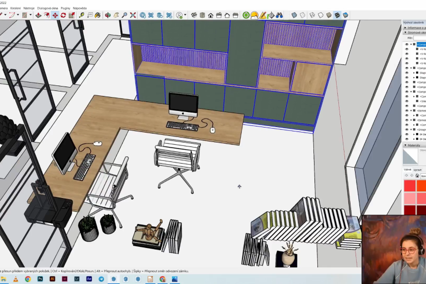This screenshot has width=426, height=284.
Task: Open the Nápověda menu
Action: coord(80,8)
